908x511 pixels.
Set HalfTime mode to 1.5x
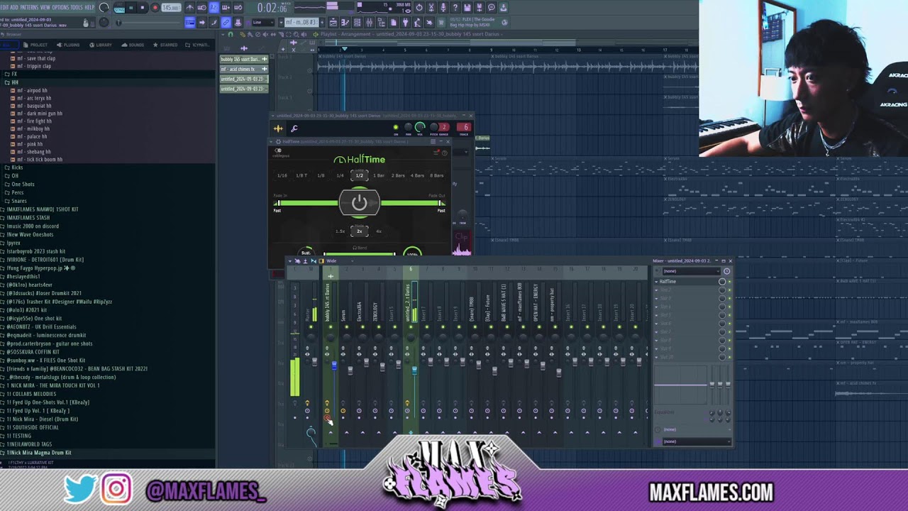(x=340, y=231)
